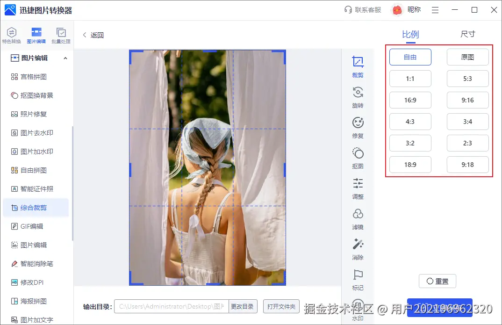Select the 裁剪 crop tool
The height and width of the screenshot is (325, 502).
pos(358,67)
